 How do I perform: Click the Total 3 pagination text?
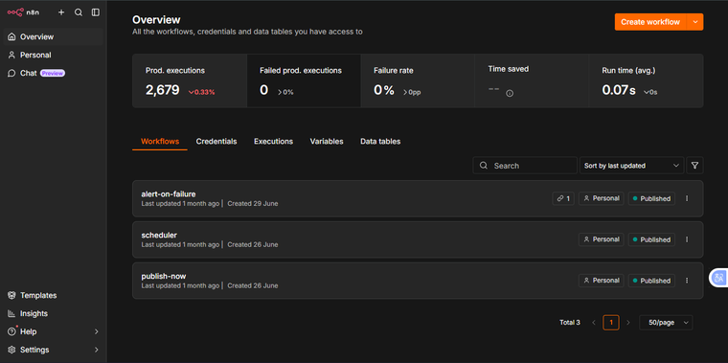tap(570, 322)
